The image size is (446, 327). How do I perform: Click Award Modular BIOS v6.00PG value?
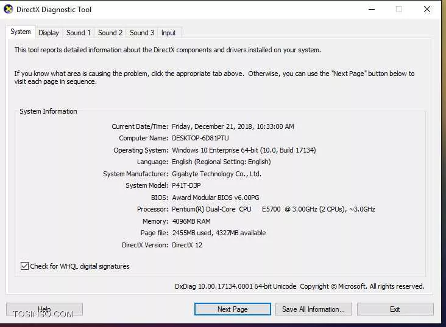click(216, 198)
